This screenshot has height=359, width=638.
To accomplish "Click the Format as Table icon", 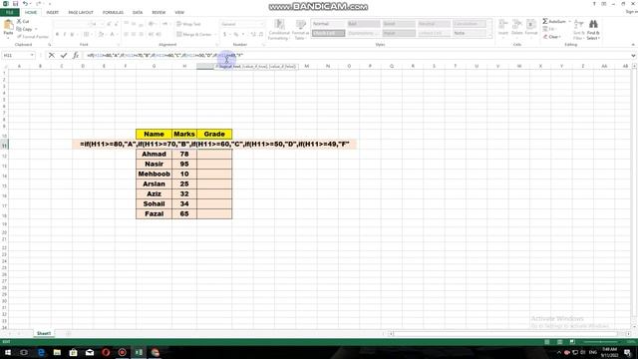I will [301, 25].
